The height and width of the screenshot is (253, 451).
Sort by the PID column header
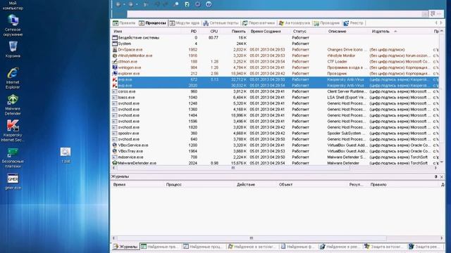point(194,31)
